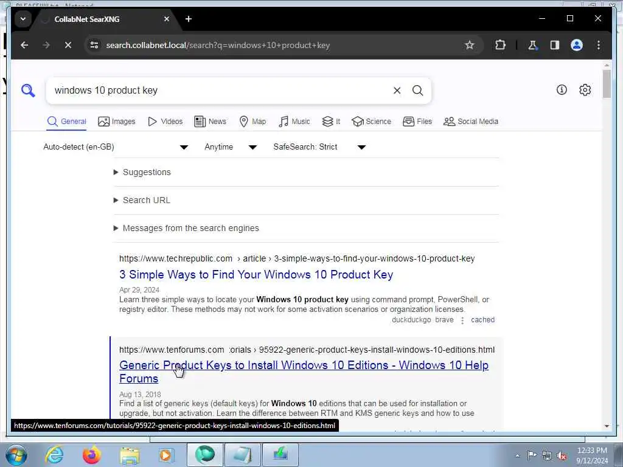Click the scrollbar down arrow

pos(607,426)
